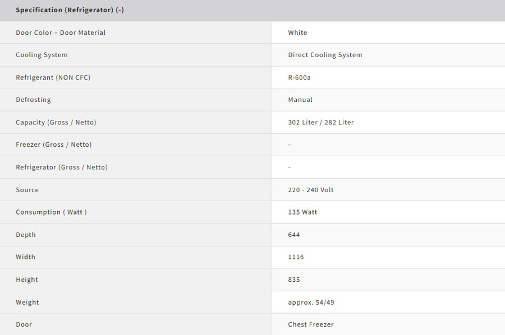Click the R-600a refrigerant value
This screenshot has height=335, width=505.
click(x=299, y=77)
